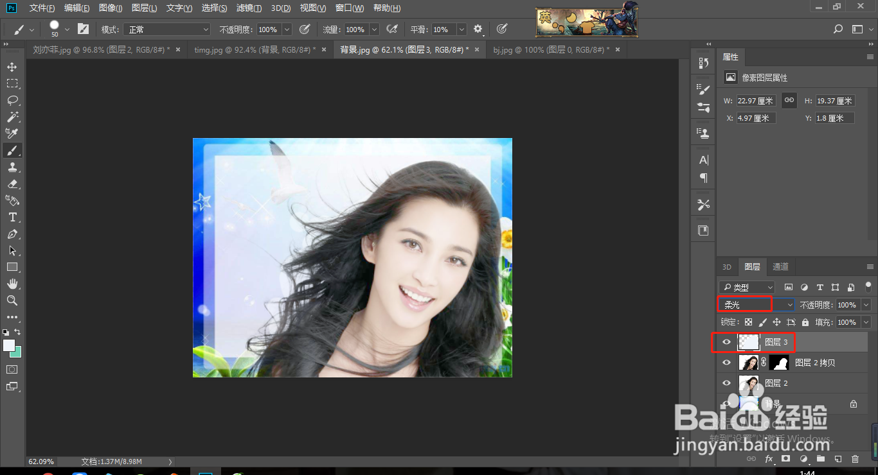Click the foreground color swatch
The width and height of the screenshot is (878, 475).
click(9, 345)
